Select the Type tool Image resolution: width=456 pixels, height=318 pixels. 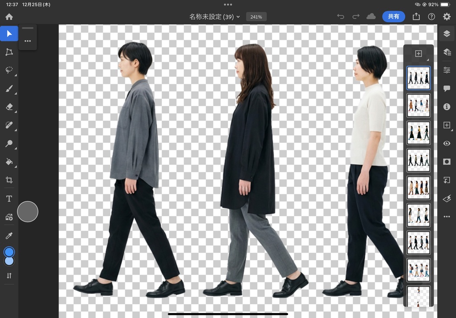pyautogui.click(x=9, y=198)
